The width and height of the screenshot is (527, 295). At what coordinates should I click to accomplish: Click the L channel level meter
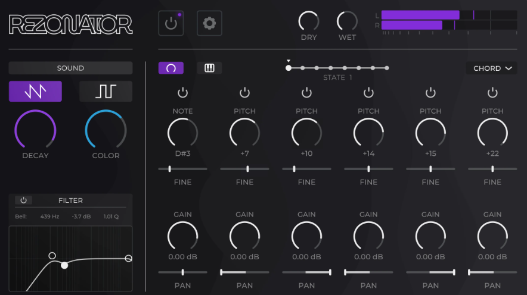pyautogui.click(x=449, y=15)
